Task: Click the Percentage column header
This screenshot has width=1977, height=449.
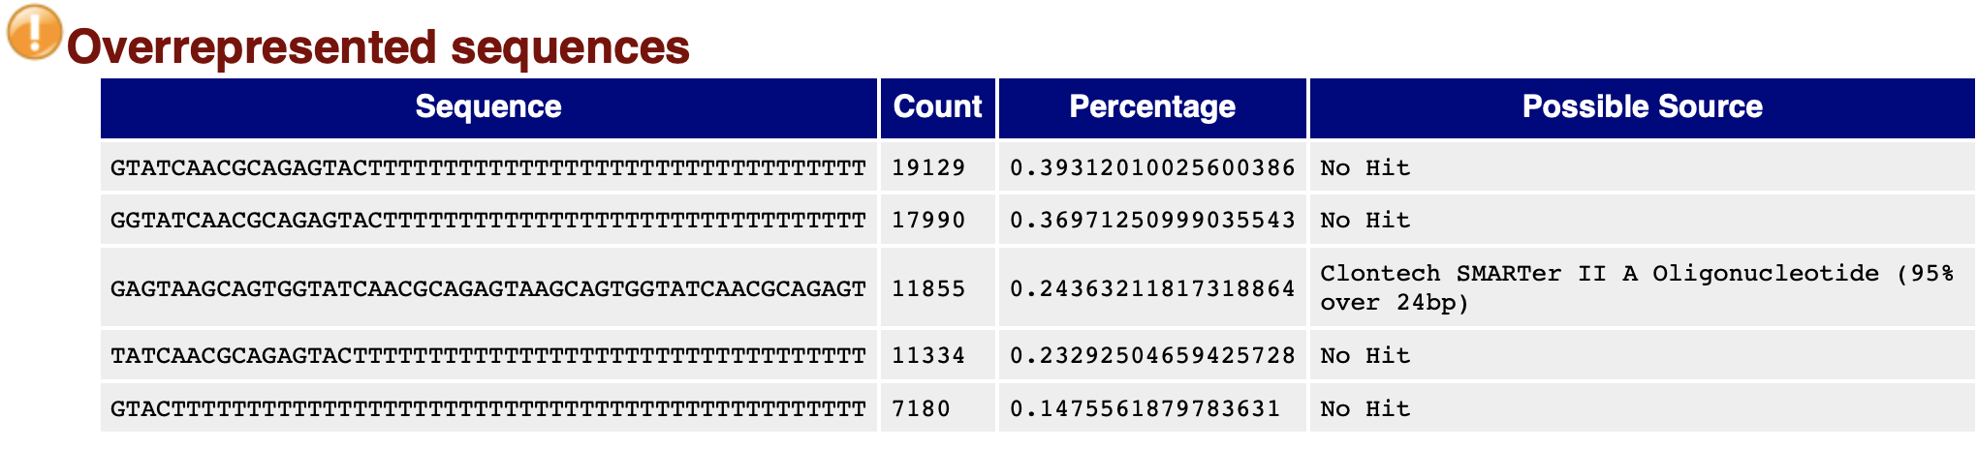Action: coord(1151,106)
